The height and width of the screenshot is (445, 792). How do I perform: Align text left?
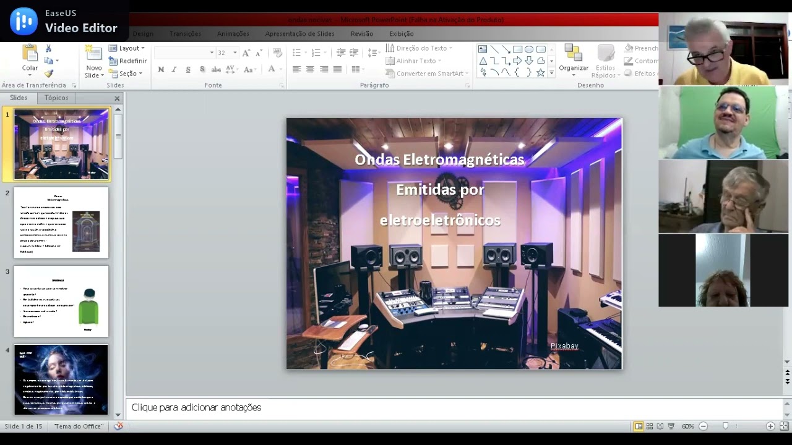296,69
